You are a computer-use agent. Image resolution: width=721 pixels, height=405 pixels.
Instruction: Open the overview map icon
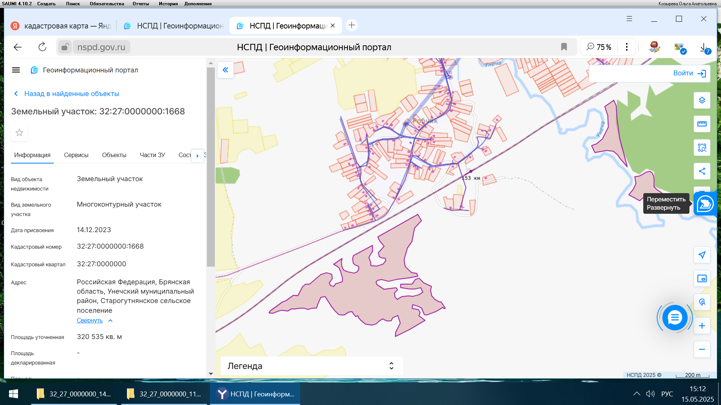[x=702, y=279]
